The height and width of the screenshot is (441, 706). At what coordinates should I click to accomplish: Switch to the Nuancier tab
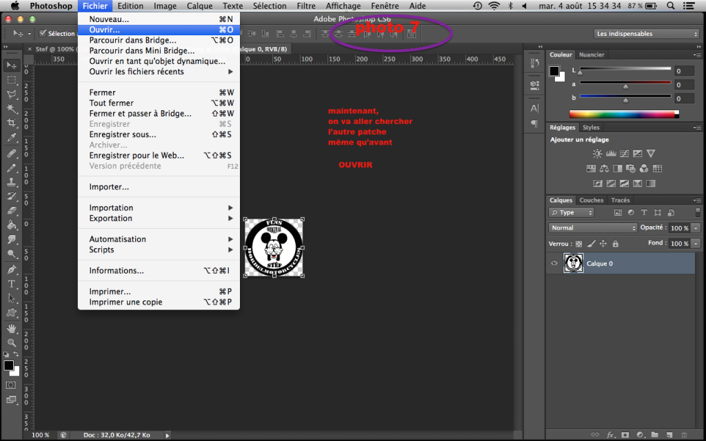[x=591, y=55]
